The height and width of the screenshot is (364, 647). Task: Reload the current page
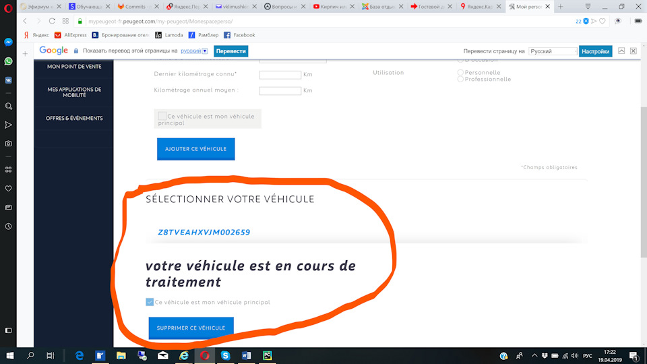[x=53, y=21]
